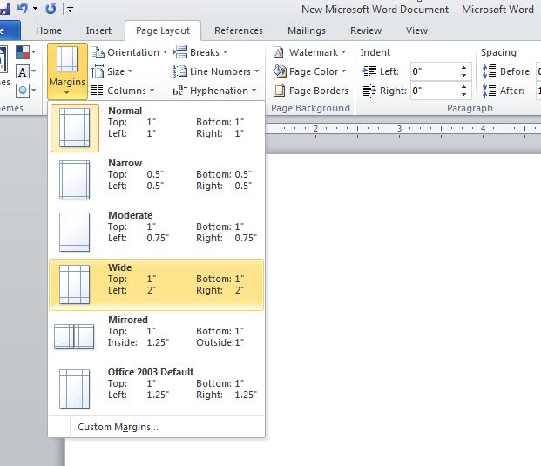Open the Size dropdown
The height and width of the screenshot is (466, 541).
click(x=112, y=71)
